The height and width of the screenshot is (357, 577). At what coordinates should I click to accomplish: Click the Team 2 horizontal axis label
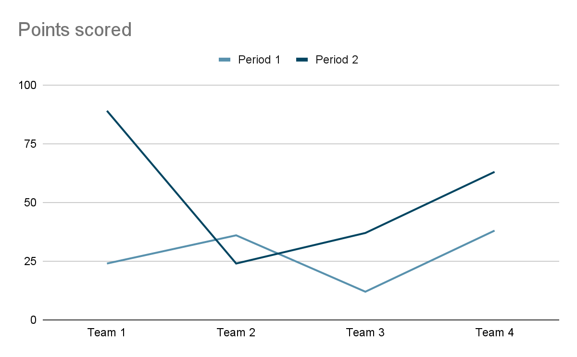(236, 332)
